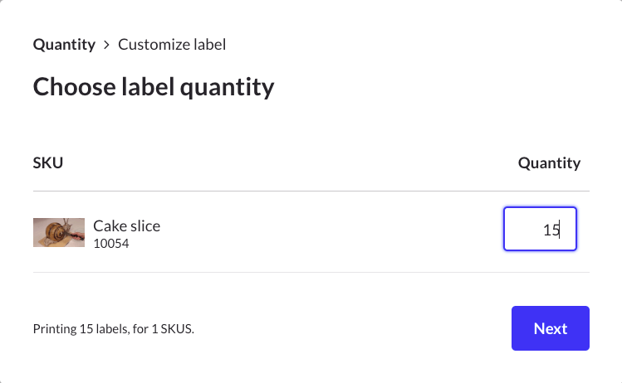Click the SKU column header
This screenshot has height=383, width=622.
pos(48,163)
